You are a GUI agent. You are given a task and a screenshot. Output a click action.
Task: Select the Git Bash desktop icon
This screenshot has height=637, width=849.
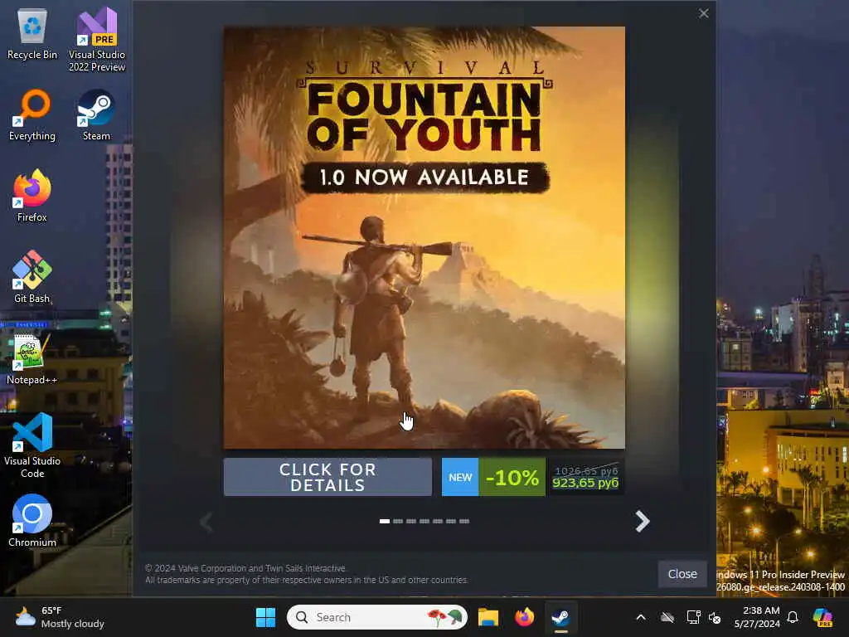pos(32,277)
